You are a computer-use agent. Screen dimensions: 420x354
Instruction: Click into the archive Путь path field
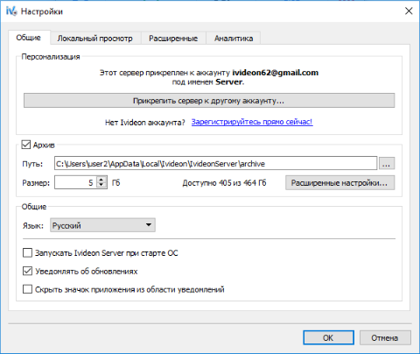(215, 164)
